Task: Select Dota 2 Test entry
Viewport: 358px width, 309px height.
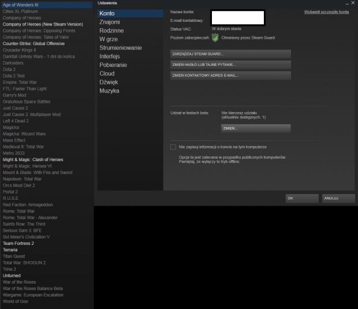Action: coord(14,76)
